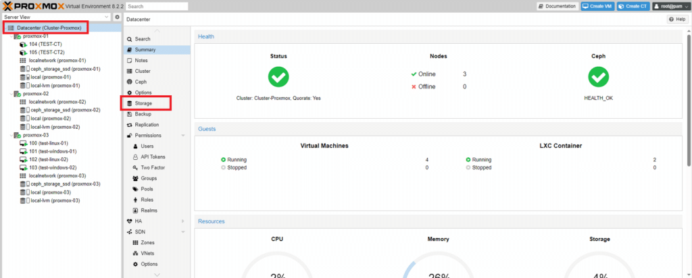Click the Groups people icon
This screenshot has width=692, height=278.
click(135, 178)
